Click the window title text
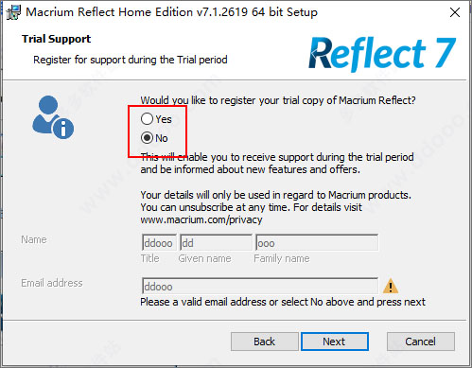The height and width of the screenshot is (368, 472). coord(171,12)
